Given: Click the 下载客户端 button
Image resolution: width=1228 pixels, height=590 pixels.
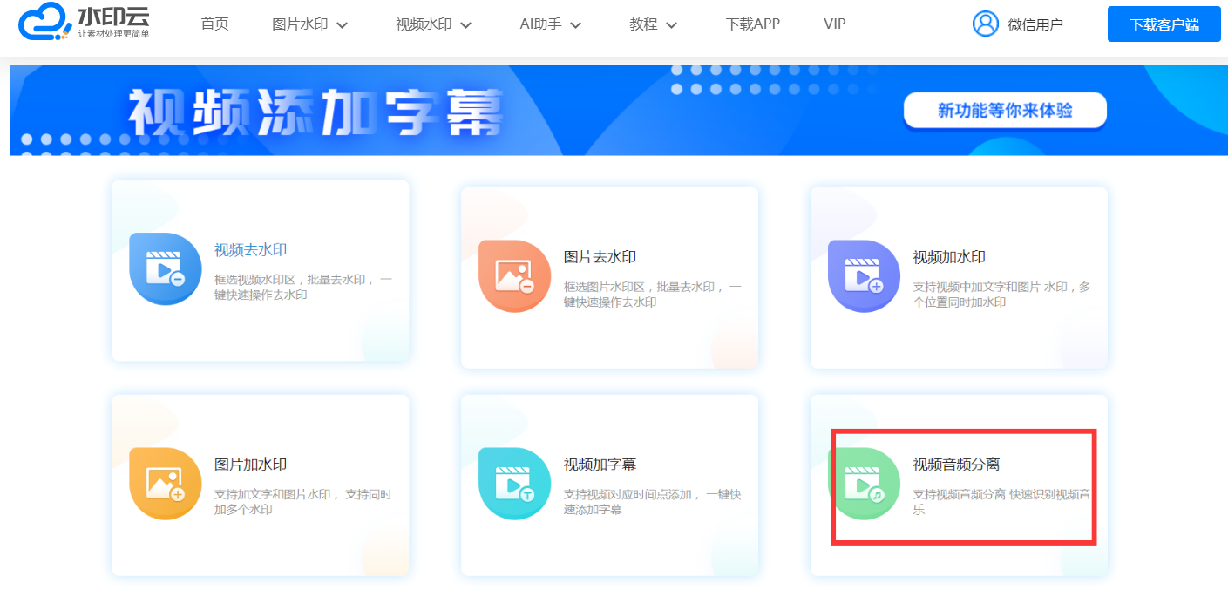Looking at the screenshot, I should 1164,24.
